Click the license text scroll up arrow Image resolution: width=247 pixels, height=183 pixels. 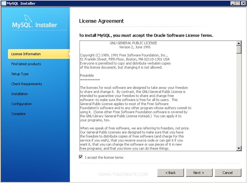(x=239, y=43)
